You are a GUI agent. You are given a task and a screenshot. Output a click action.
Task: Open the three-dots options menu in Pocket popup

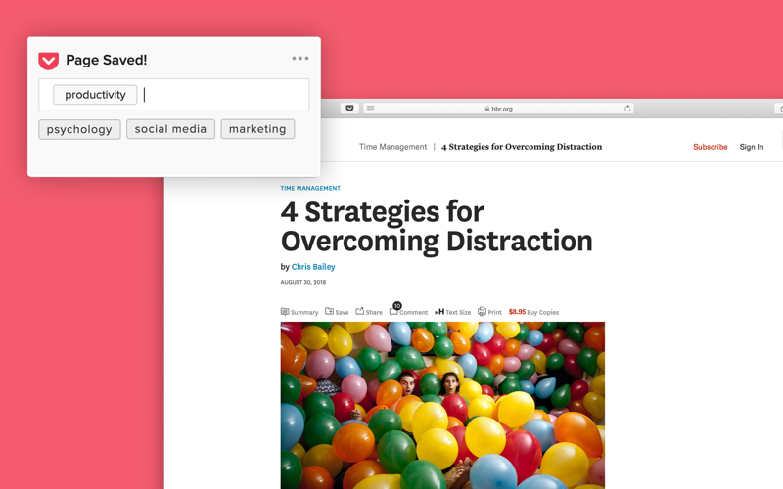coord(300,59)
